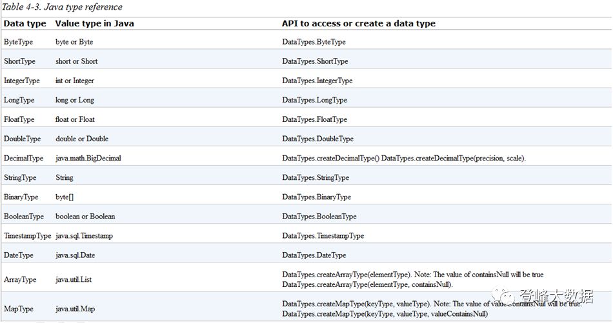Click the 'byte or Byte' cell

[74, 42]
